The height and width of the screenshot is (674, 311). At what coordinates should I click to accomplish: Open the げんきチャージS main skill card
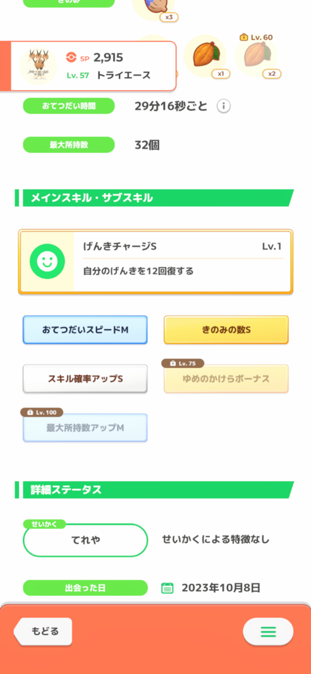[155, 261]
